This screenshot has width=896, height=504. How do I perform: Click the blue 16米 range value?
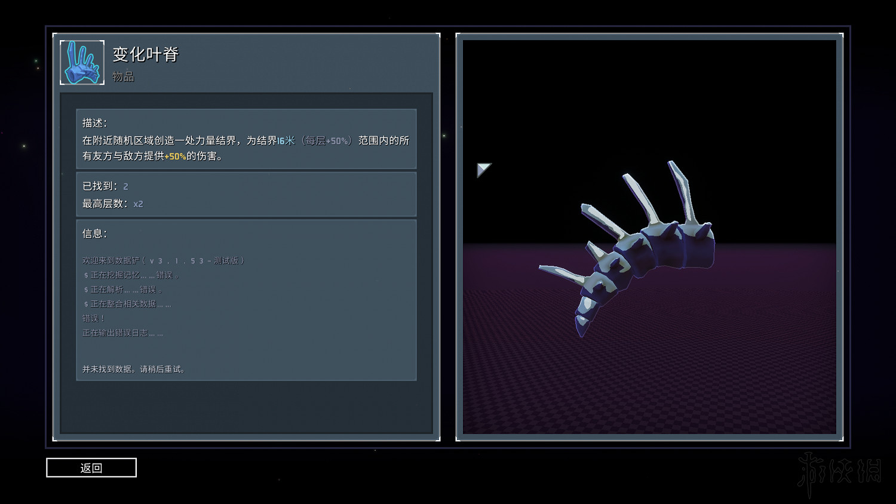point(286,141)
